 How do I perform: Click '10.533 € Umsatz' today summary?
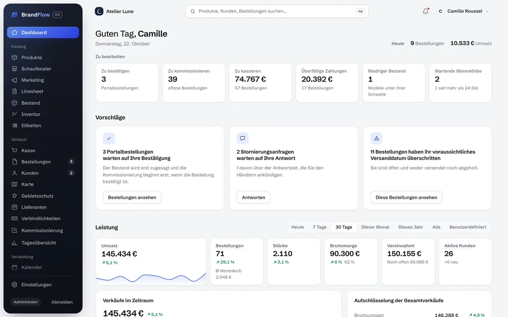point(471,43)
